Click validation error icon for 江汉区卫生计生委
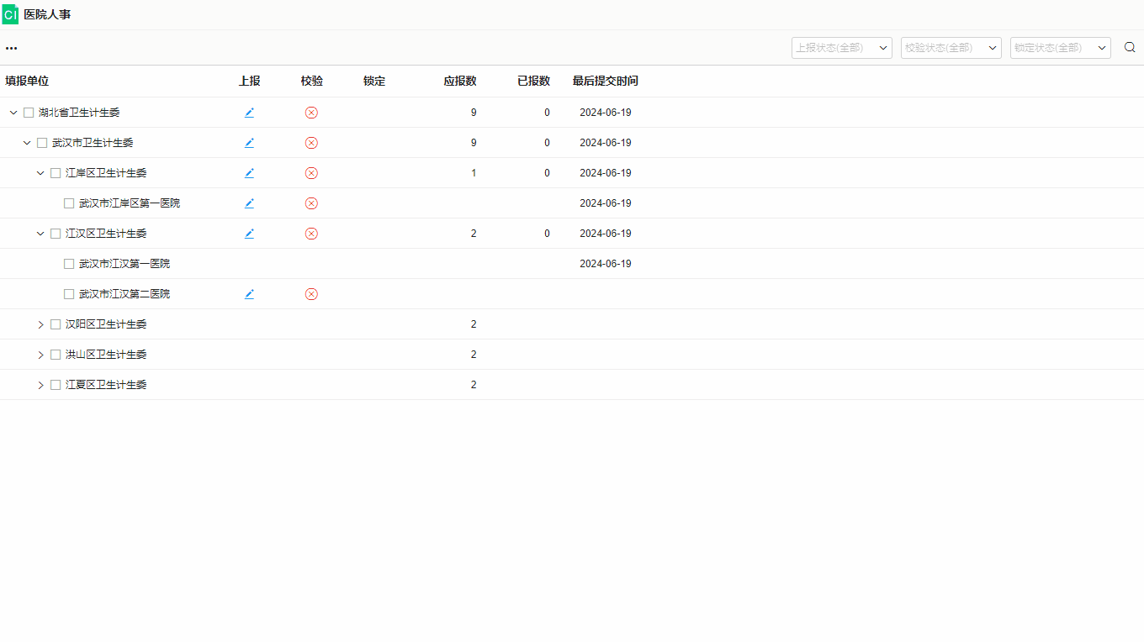This screenshot has width=1144, height=642. pos(311,234)
